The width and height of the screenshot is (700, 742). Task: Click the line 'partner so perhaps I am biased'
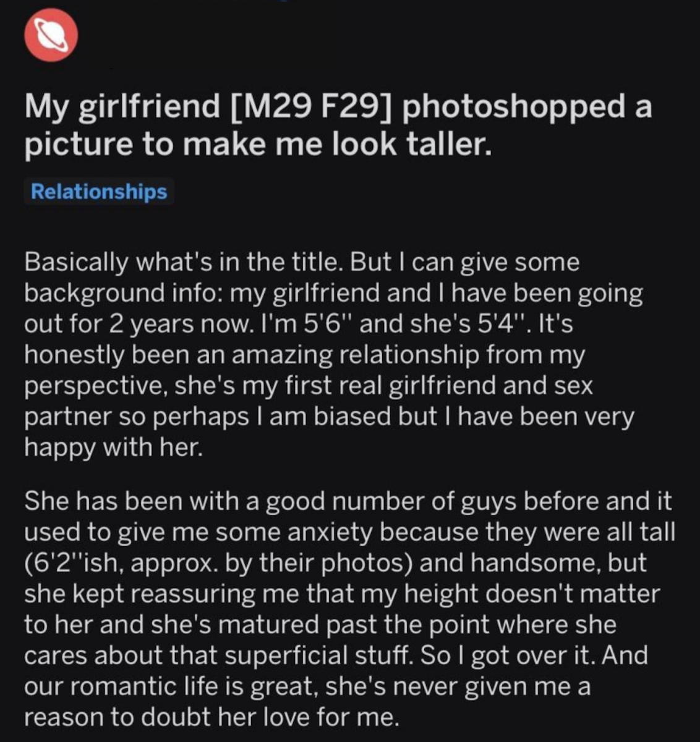click(329, 416)
